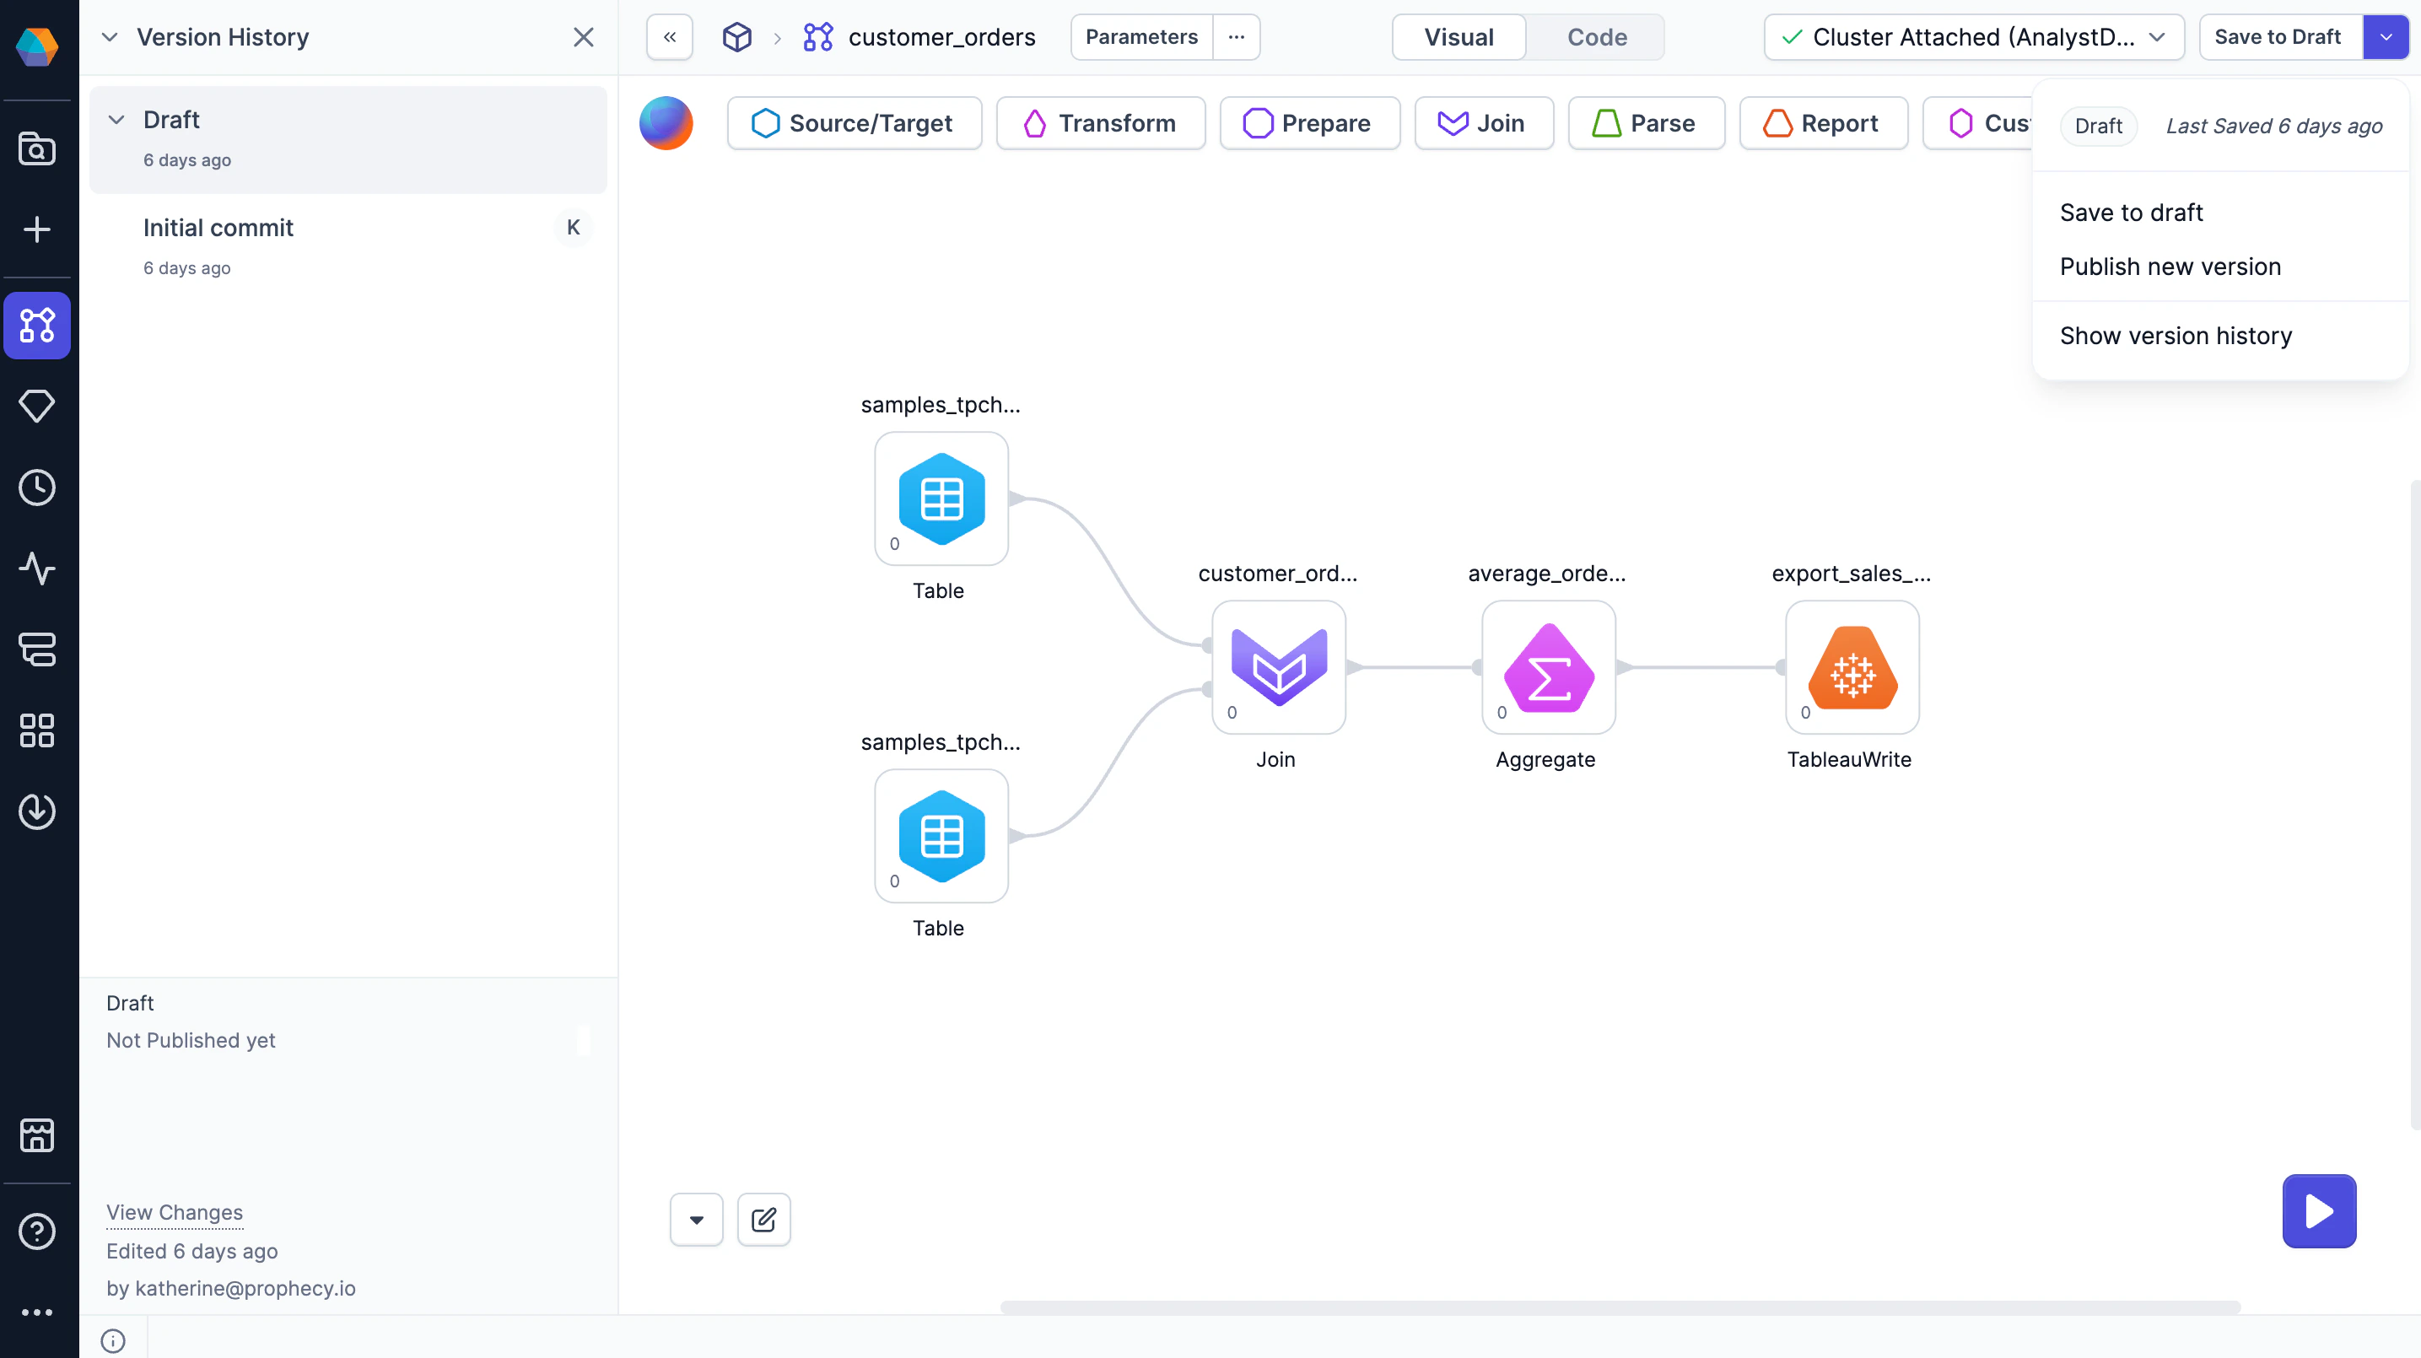
Task: Click the export_sales_... node label
Action: pyautogui.click(x=1851, y=574)
